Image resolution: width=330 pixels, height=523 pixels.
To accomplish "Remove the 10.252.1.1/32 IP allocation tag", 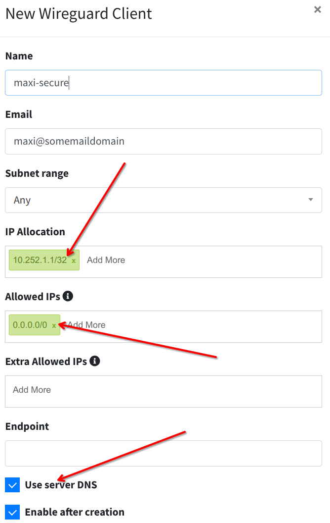I will (x=74, y=261).
